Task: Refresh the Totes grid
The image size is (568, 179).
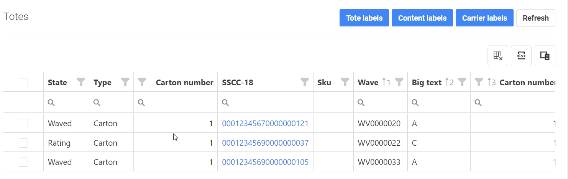Action: pos(535,18)
